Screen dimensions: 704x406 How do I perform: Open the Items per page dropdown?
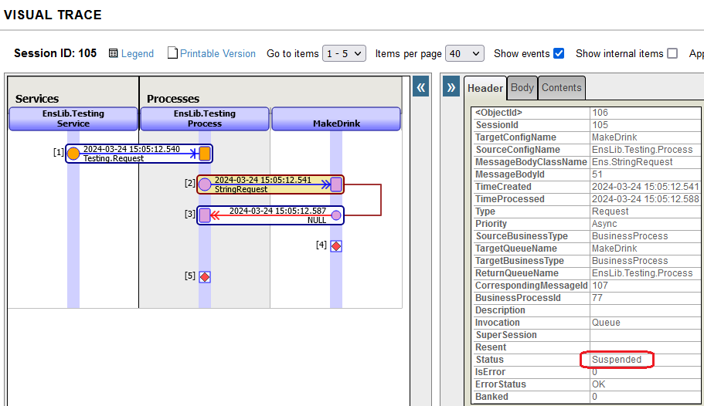464,53
